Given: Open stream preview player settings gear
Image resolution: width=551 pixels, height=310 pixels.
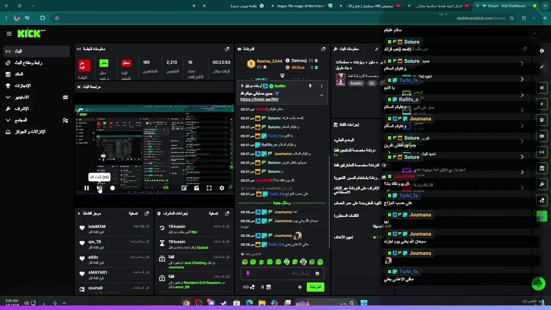Looking at the screenshot, I should 222,188.
